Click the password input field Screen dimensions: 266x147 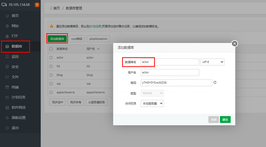coord(177,83)
